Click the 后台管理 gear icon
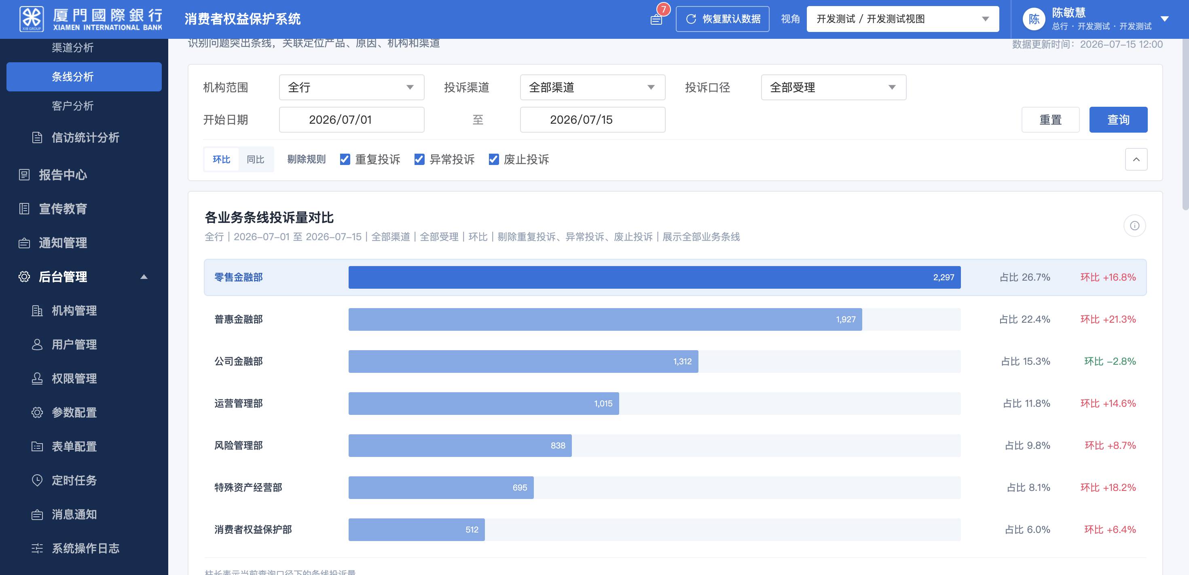 click(x=24, y=277)
